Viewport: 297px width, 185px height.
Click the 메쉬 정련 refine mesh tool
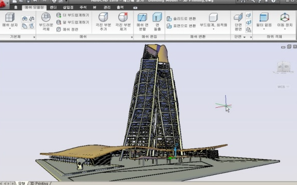pyautogui.click(x=67, y=29)
